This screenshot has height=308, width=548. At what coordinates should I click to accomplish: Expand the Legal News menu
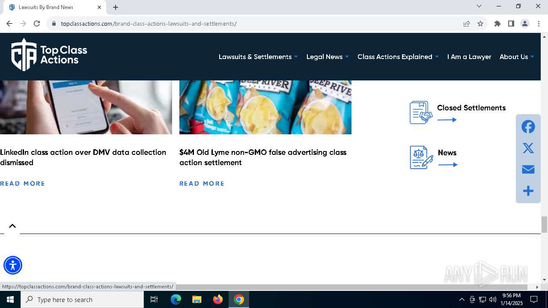pyautogui.click(x=328, y=56)
